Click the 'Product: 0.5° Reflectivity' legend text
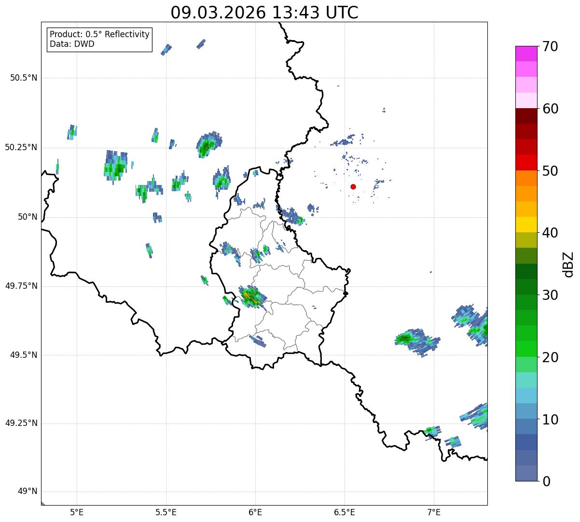The width and height of the screenshot is (580, 522). pyautogui.click(x=99, y=35)
